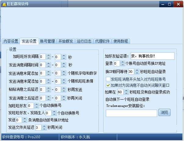
Task: Click 发送消息间隔时间 maximum spinner arrows
Action: 64,65
